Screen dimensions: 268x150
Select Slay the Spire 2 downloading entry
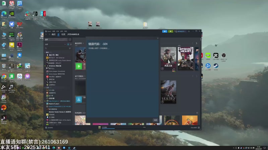[58, 101]
